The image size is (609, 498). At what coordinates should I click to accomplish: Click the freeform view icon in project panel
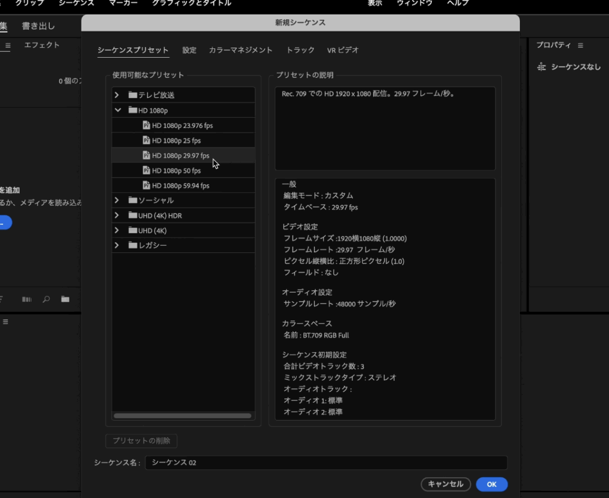pyautogui.click(x=27, y=299)
